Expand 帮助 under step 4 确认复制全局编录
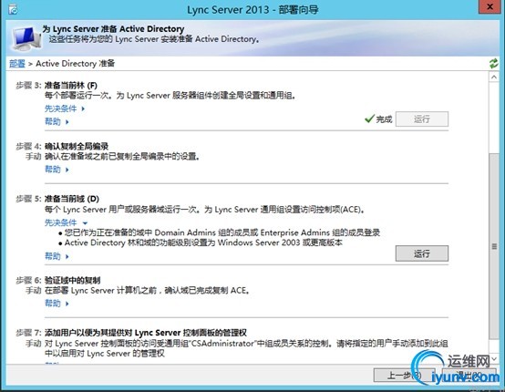The width and height of the screenshot is (505, 392). tap(57, 169)
